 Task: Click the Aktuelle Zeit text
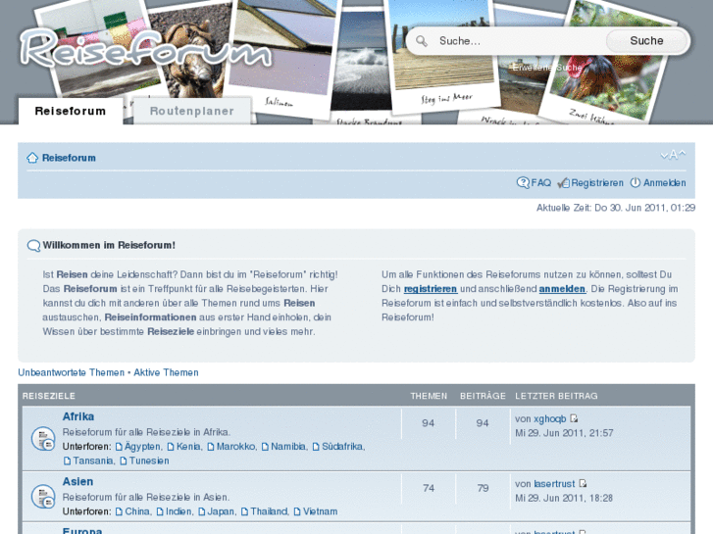(x=616, y=208)
